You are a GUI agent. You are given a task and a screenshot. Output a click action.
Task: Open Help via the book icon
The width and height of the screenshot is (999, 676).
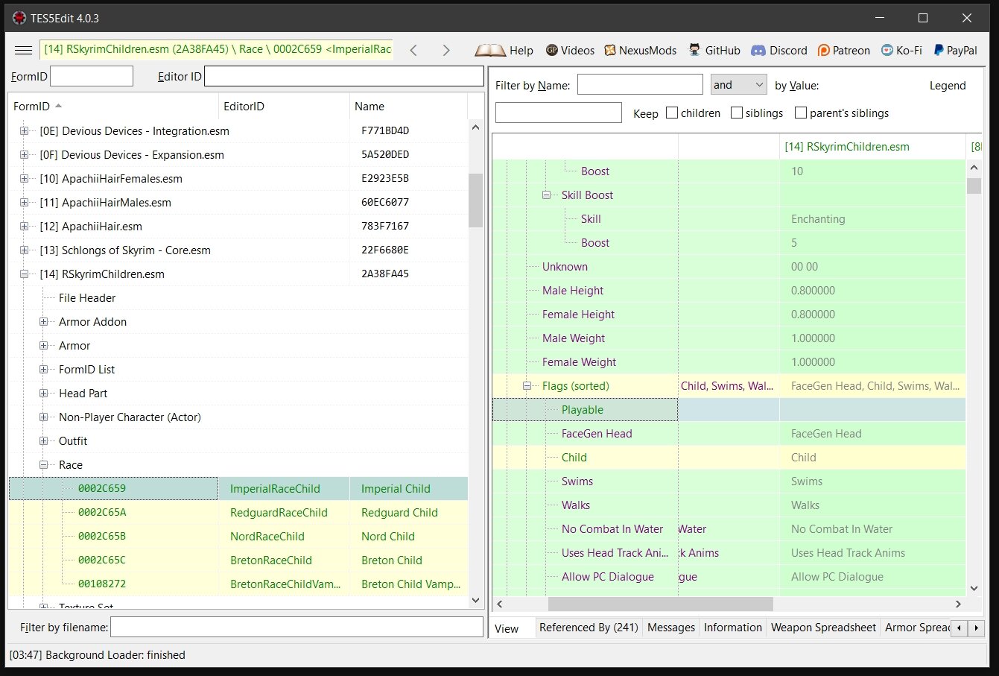(504, 50)
